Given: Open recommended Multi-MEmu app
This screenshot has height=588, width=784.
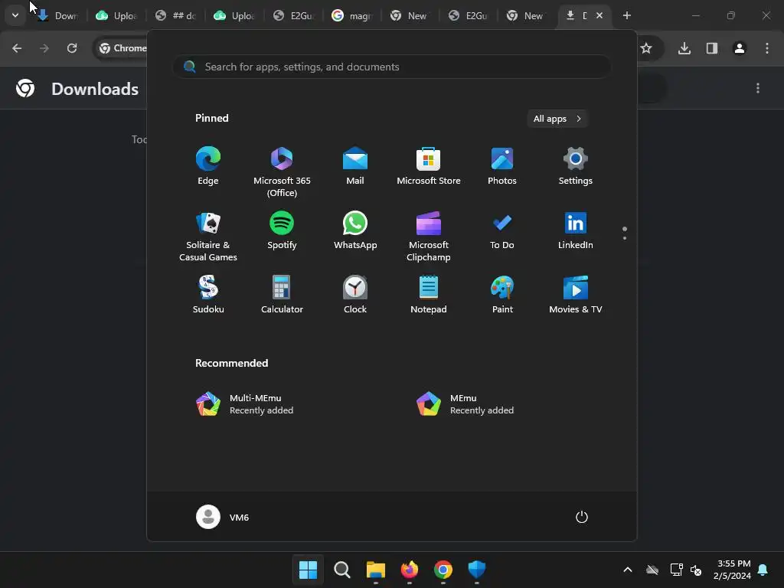Looking at the screenshot, I should point(245,404).
